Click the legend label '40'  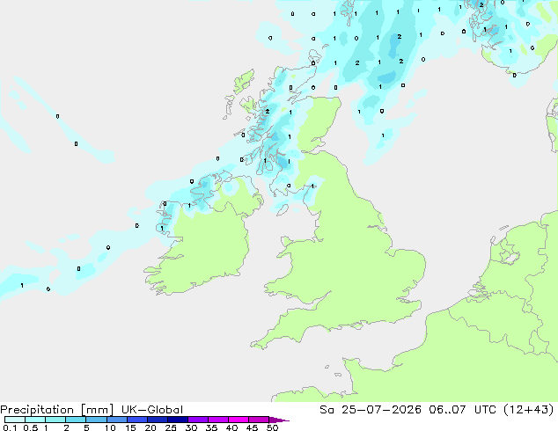[x=231, y=427]
